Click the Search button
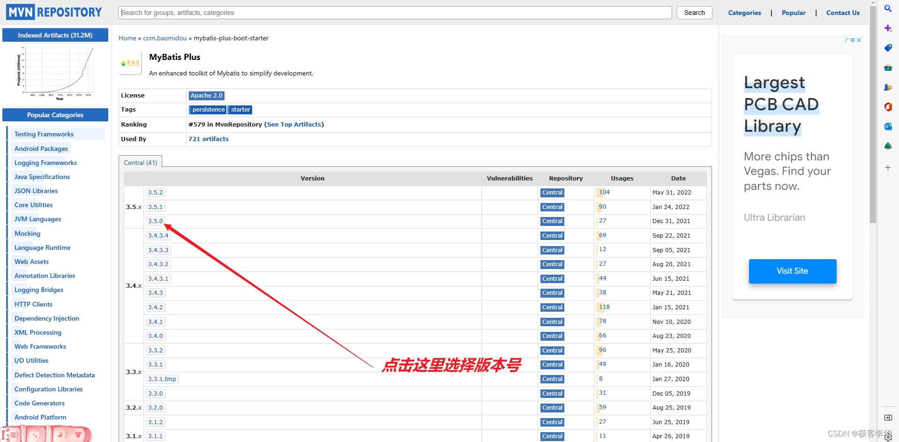The height and width of the screenshot is (442, 899). [694, 13]
